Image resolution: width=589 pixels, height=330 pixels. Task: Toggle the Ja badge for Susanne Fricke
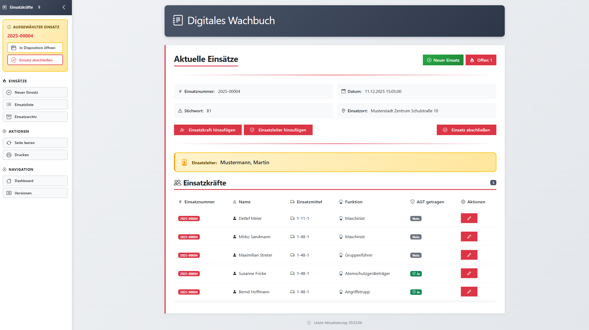416,273
